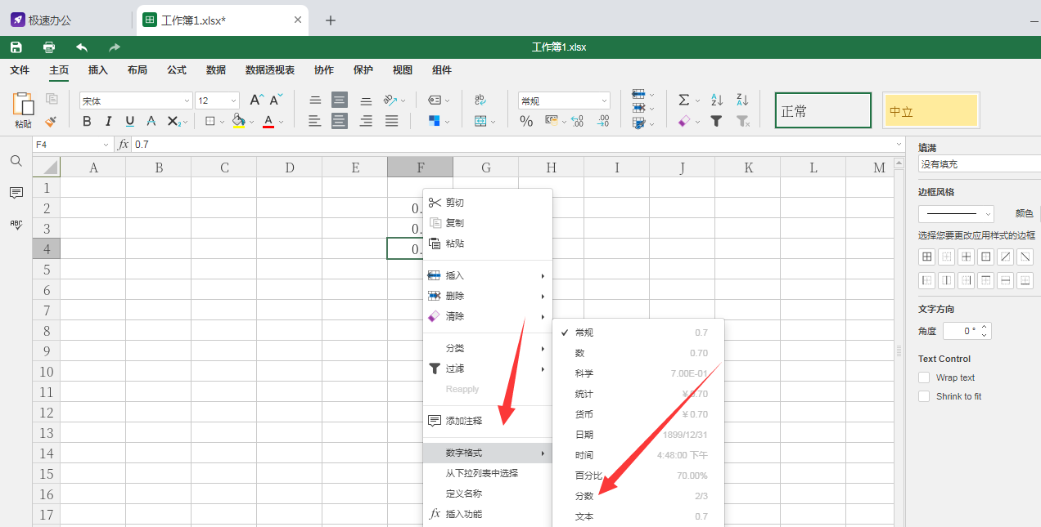Apply diagonal up border in panel

pyautogui.click(x=1006, y=257)
